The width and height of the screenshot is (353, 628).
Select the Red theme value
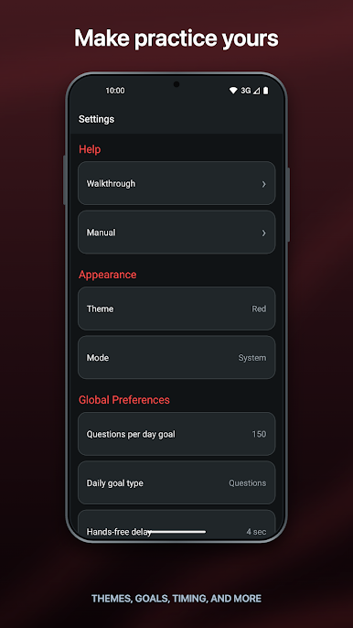(x=259, y=309)
